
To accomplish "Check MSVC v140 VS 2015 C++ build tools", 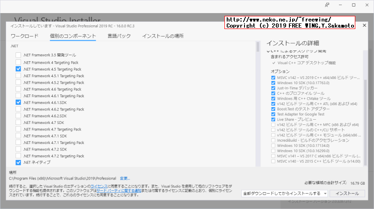I will [x=273, y=161].
